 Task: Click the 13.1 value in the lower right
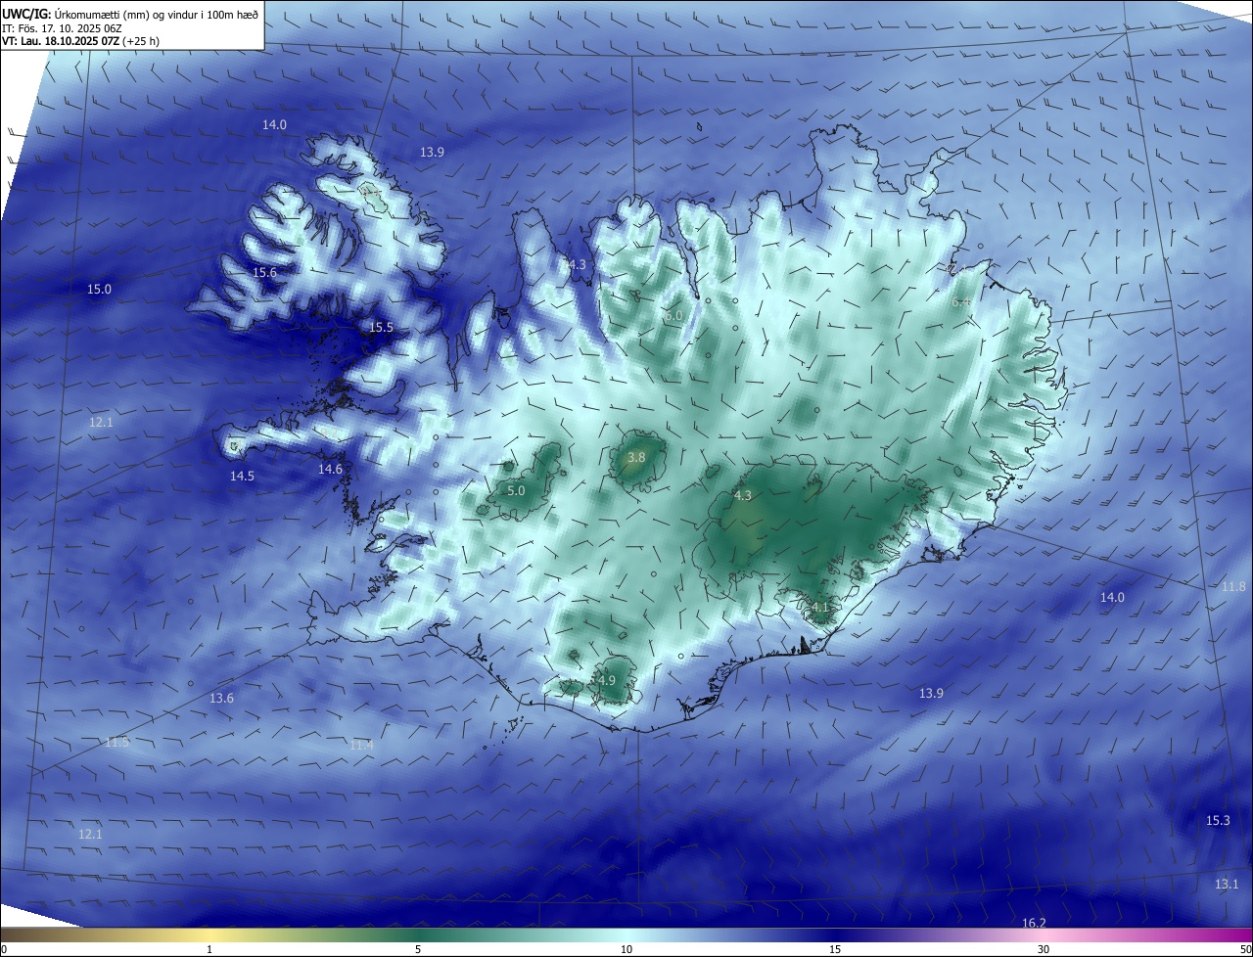1227,885
